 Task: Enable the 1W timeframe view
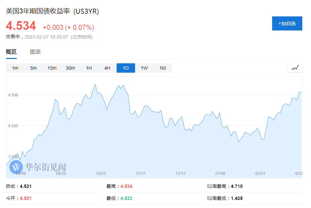tap(144, 68)
